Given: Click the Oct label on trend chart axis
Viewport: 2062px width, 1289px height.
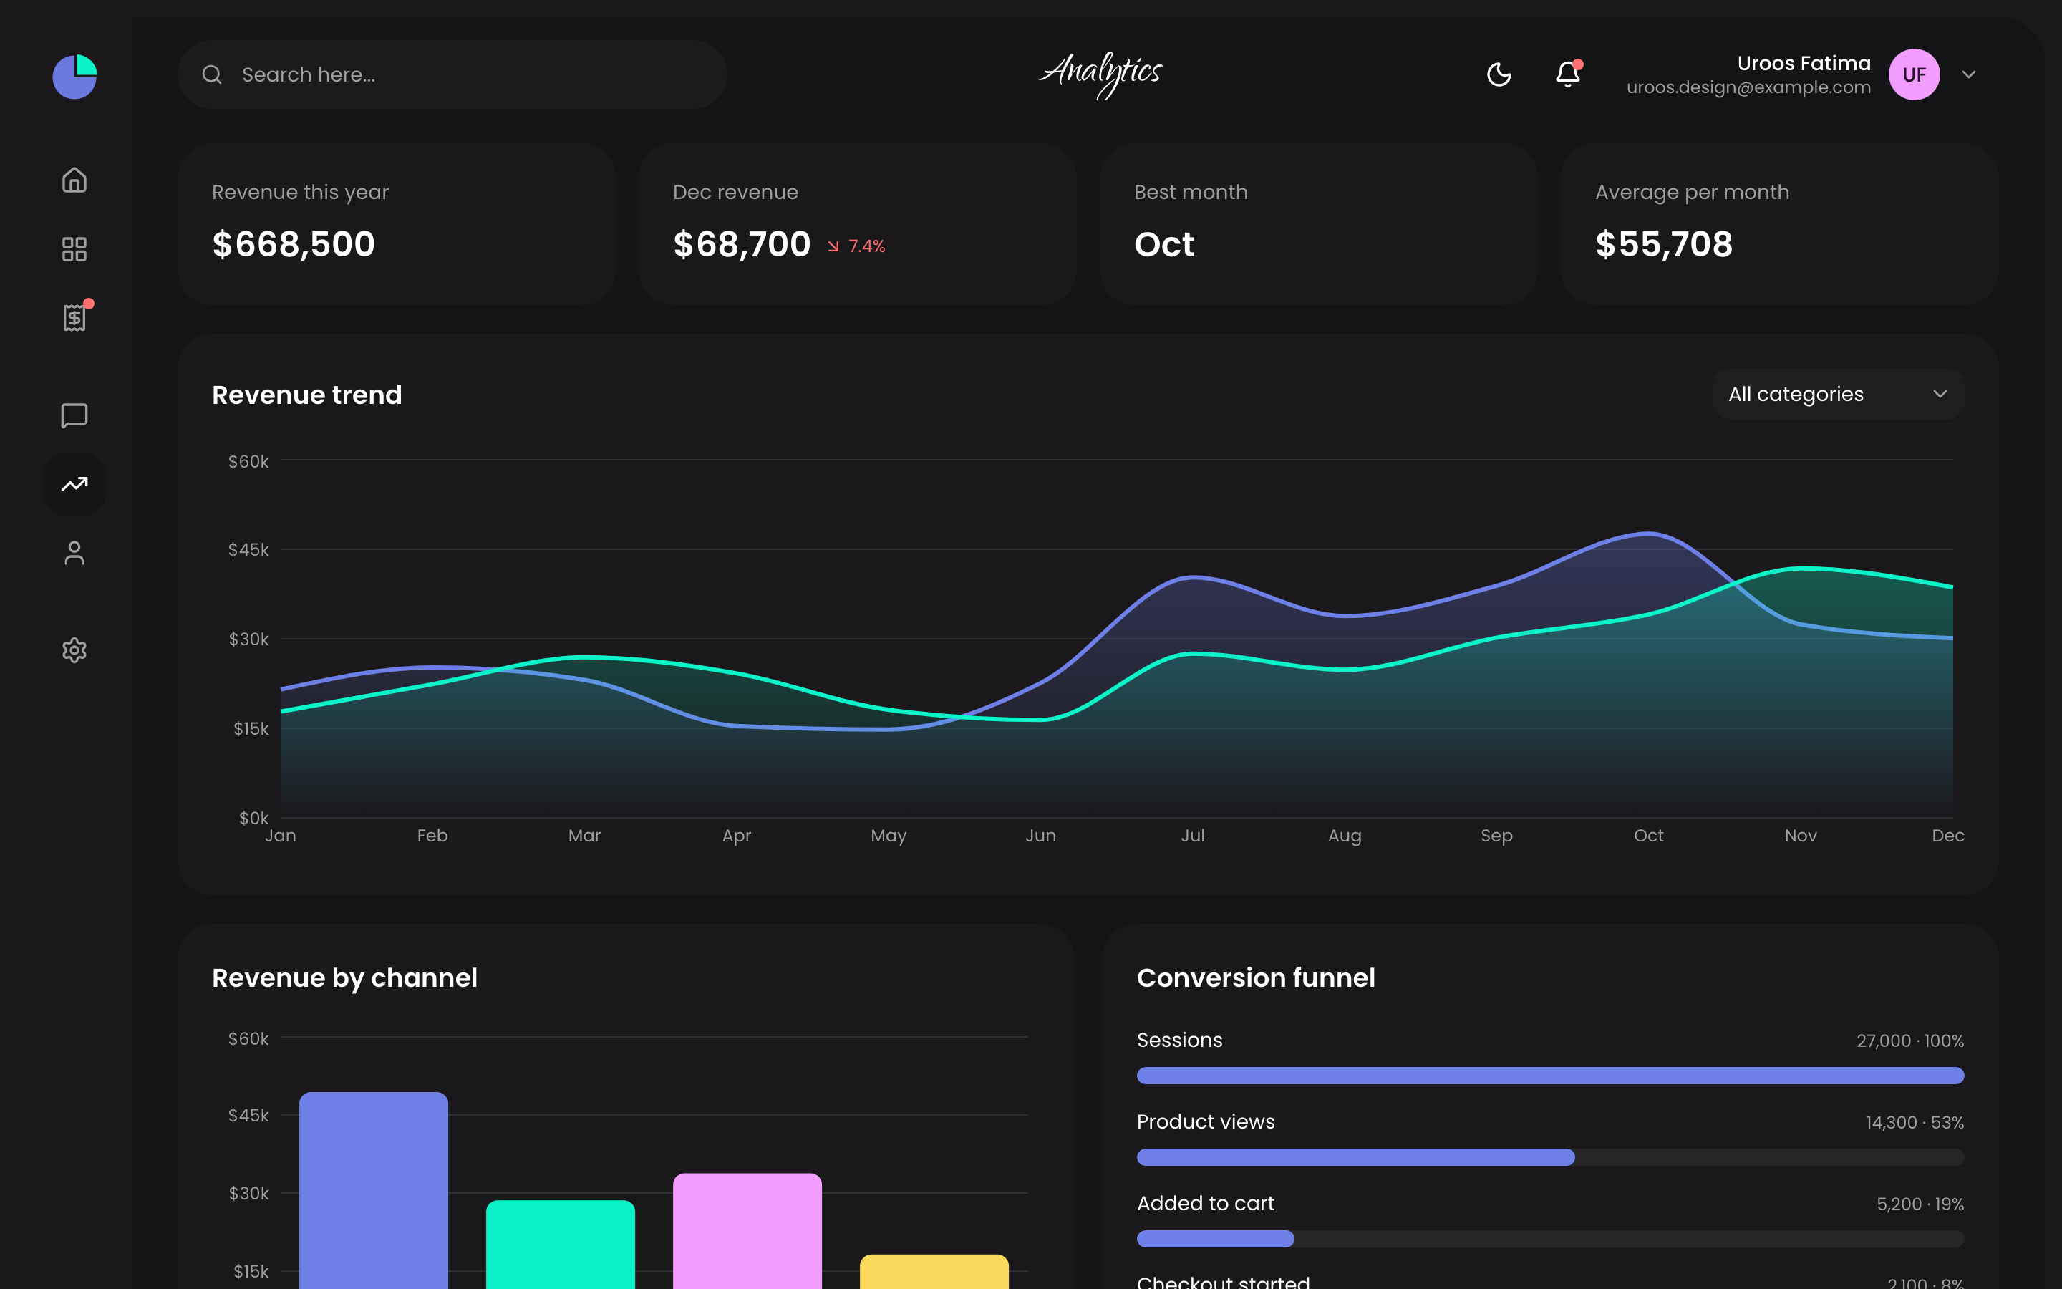Looking at the screenshot, I should pyautogui.click(x=1649, y=836).
